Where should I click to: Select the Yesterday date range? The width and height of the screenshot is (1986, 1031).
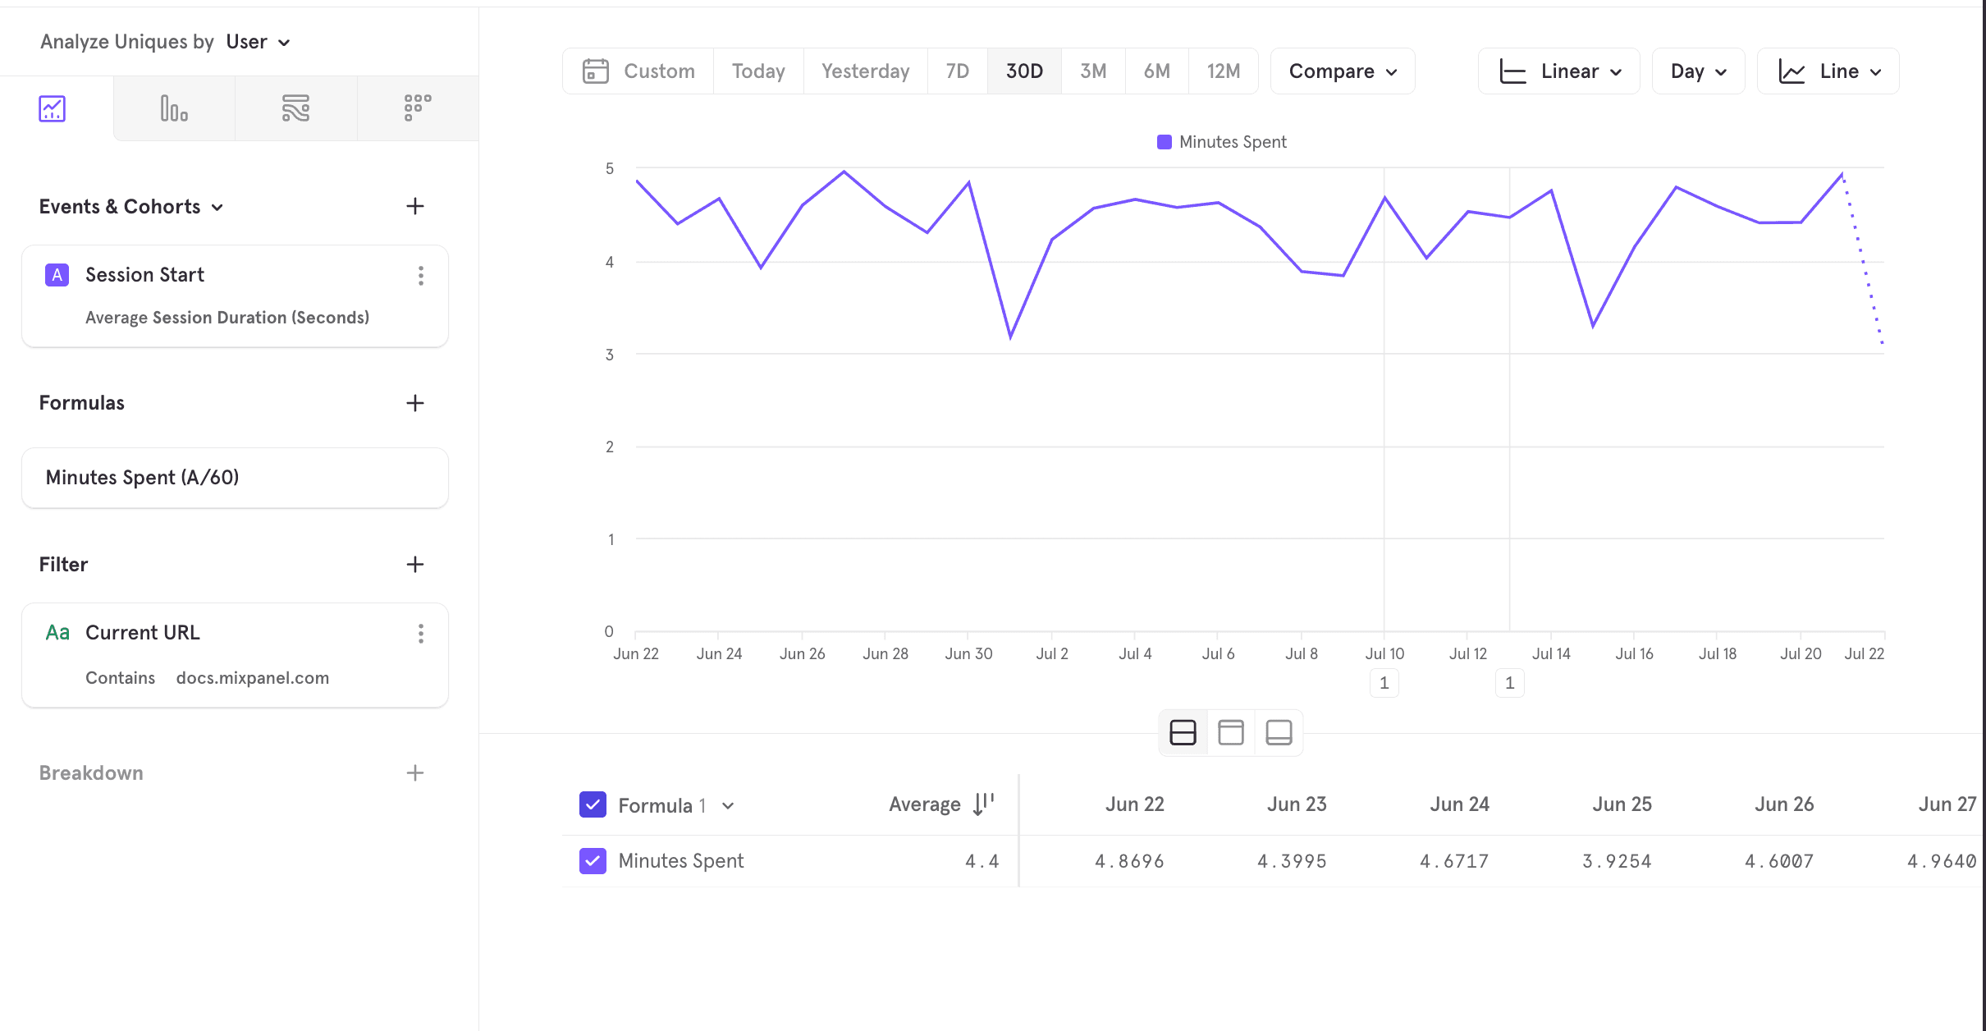865,71
